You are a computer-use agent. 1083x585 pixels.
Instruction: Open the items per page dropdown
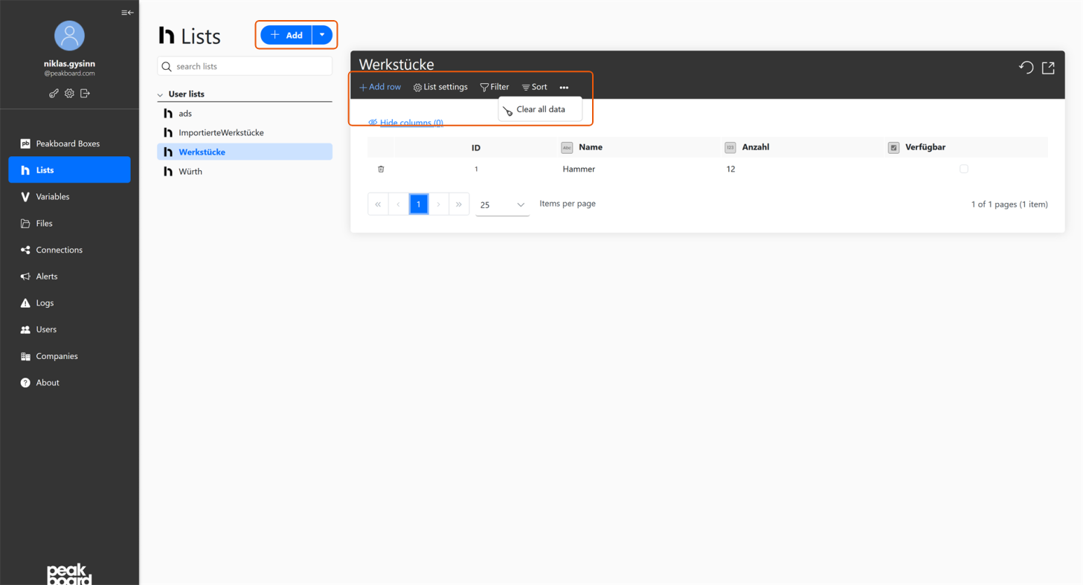pyautogui.click(x=502, y=204)
